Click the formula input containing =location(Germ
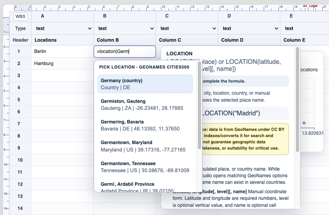The width and height of the screenshot is (329, 215). 125,51
